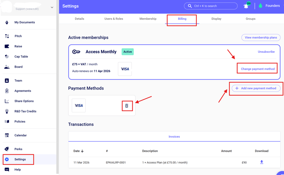Switch to the Groups tab
Image resolution: width=284 pixels, height=175 pixels.
pyautogui.click(x=251, y=19)
